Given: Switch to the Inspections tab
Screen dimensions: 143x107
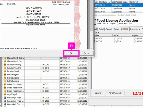Looking at the screenshot, I should click(135, 29).
